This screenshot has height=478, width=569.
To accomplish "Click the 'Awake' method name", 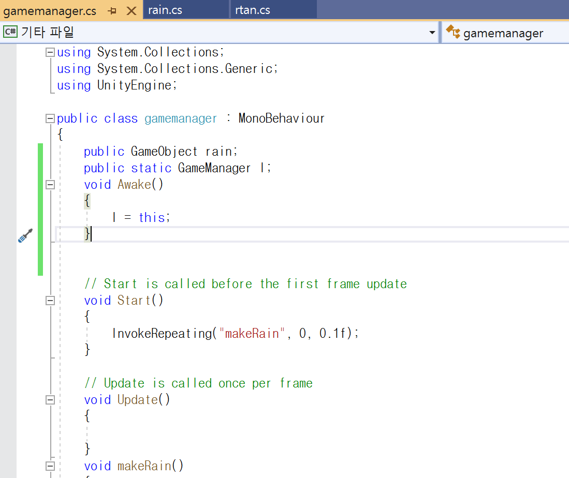I will [134, 185].
